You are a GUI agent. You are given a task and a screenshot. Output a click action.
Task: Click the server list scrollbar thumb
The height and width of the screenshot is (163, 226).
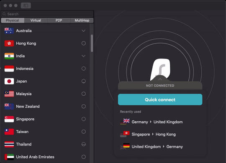(92, 43)
